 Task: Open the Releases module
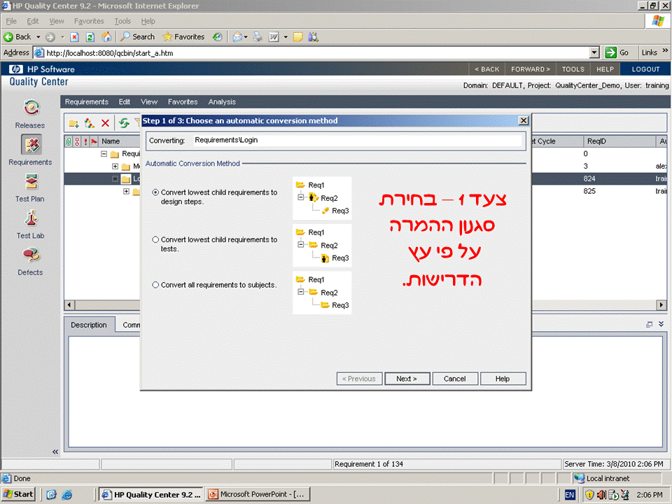(x=30, y=114)
